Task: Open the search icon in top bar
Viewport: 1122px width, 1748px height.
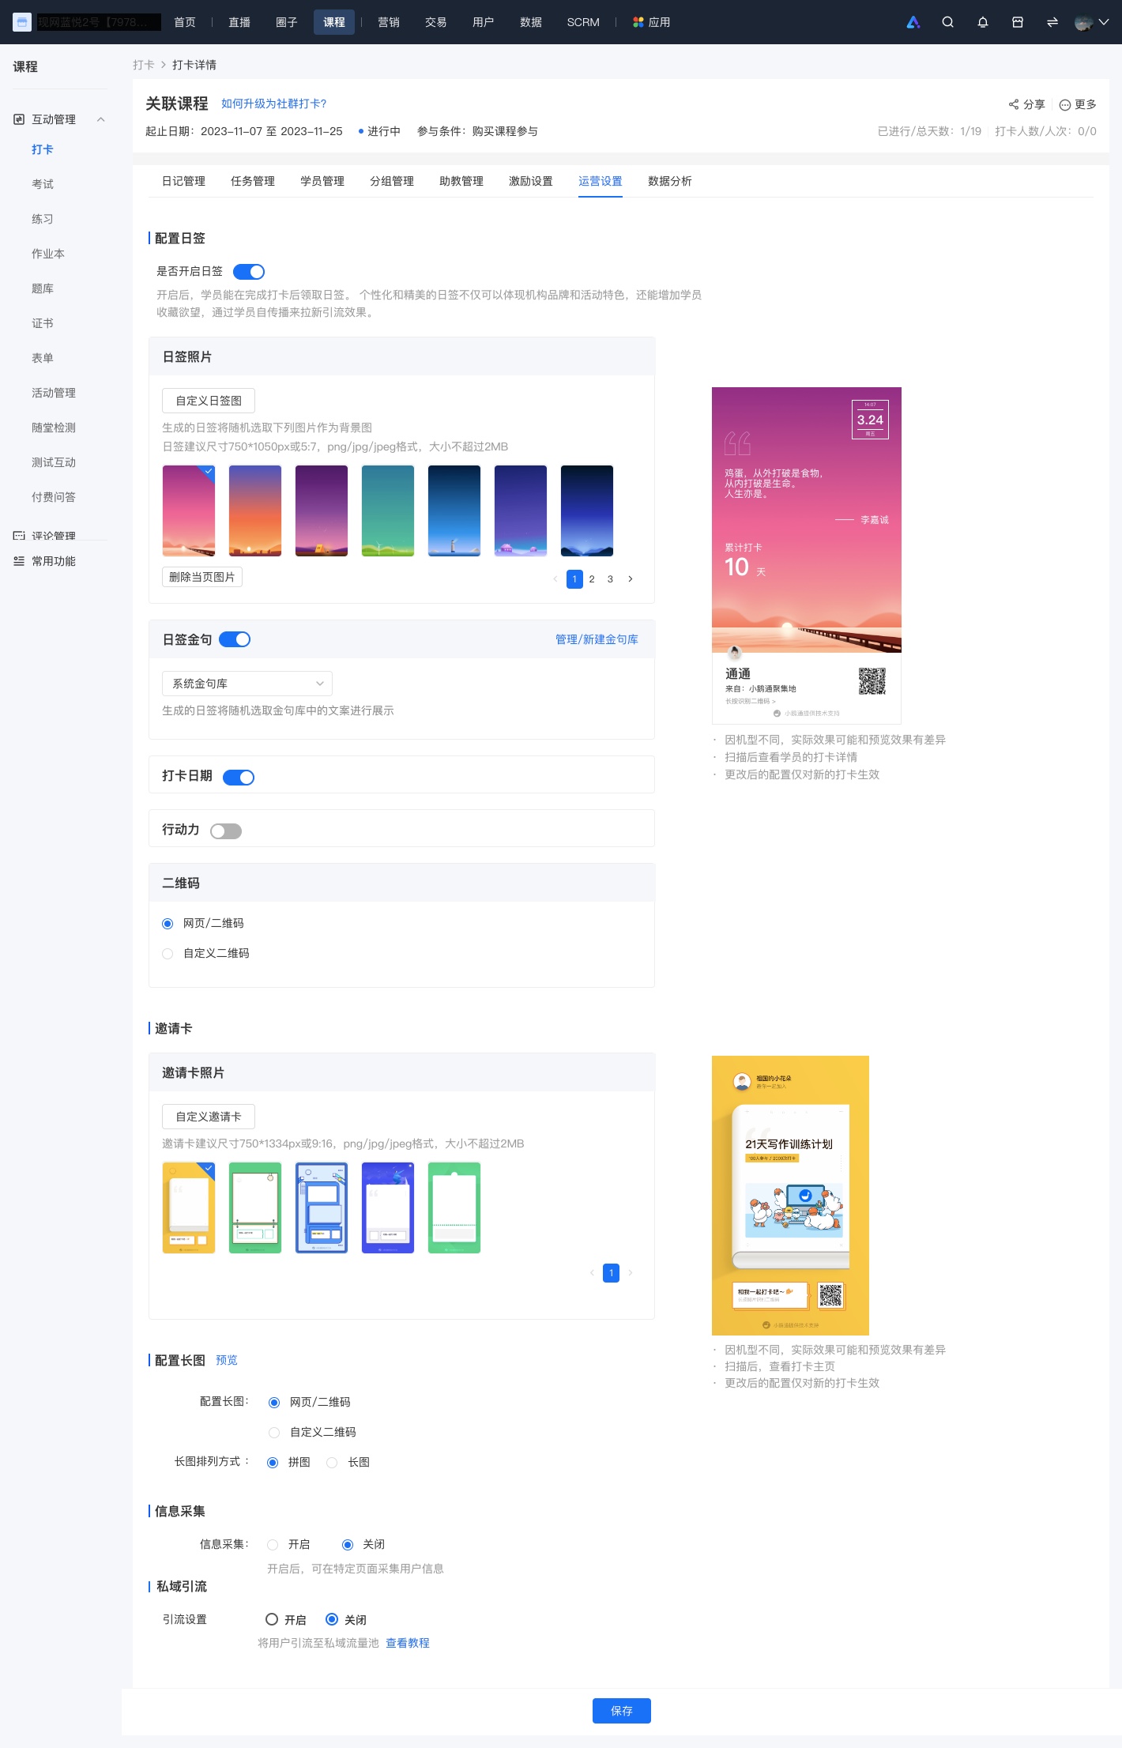Action: click(947, 22)
